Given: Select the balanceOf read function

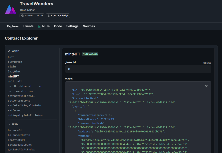Looking at the screenshot, I should click(x=15, y=130).
